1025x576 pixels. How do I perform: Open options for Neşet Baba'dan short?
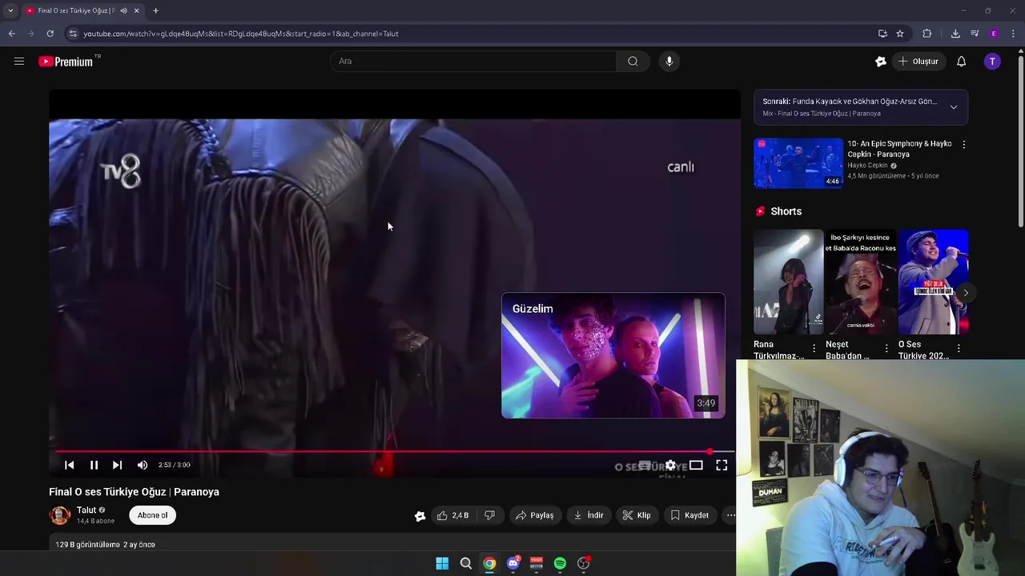[886, 348]
